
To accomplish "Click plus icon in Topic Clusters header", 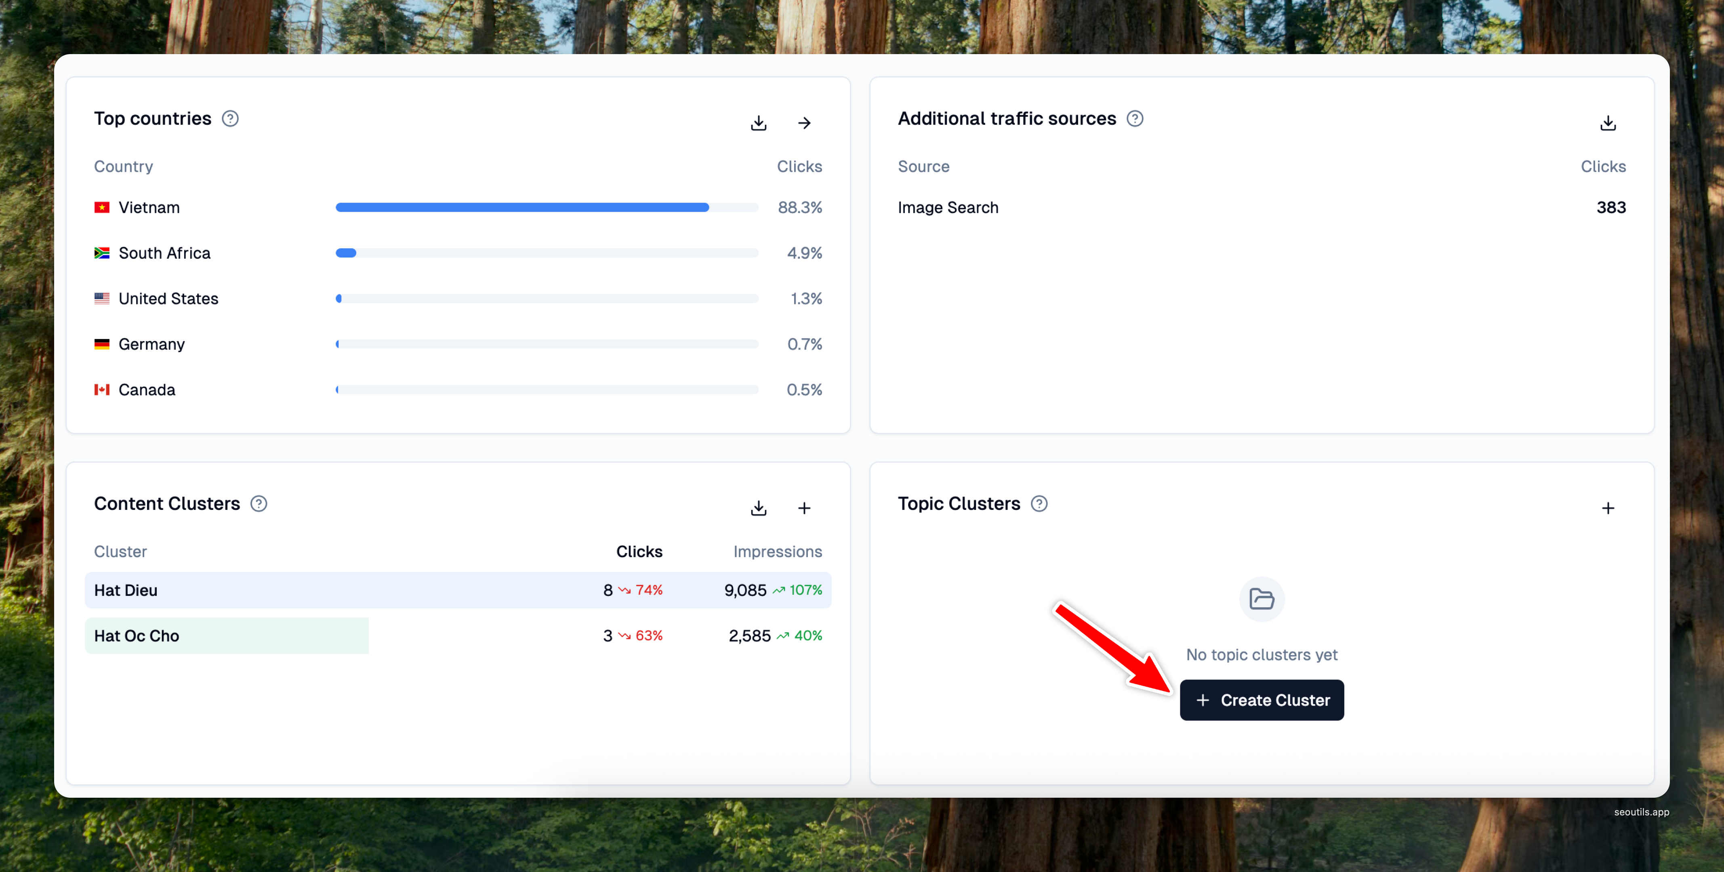I will 1608,508.
